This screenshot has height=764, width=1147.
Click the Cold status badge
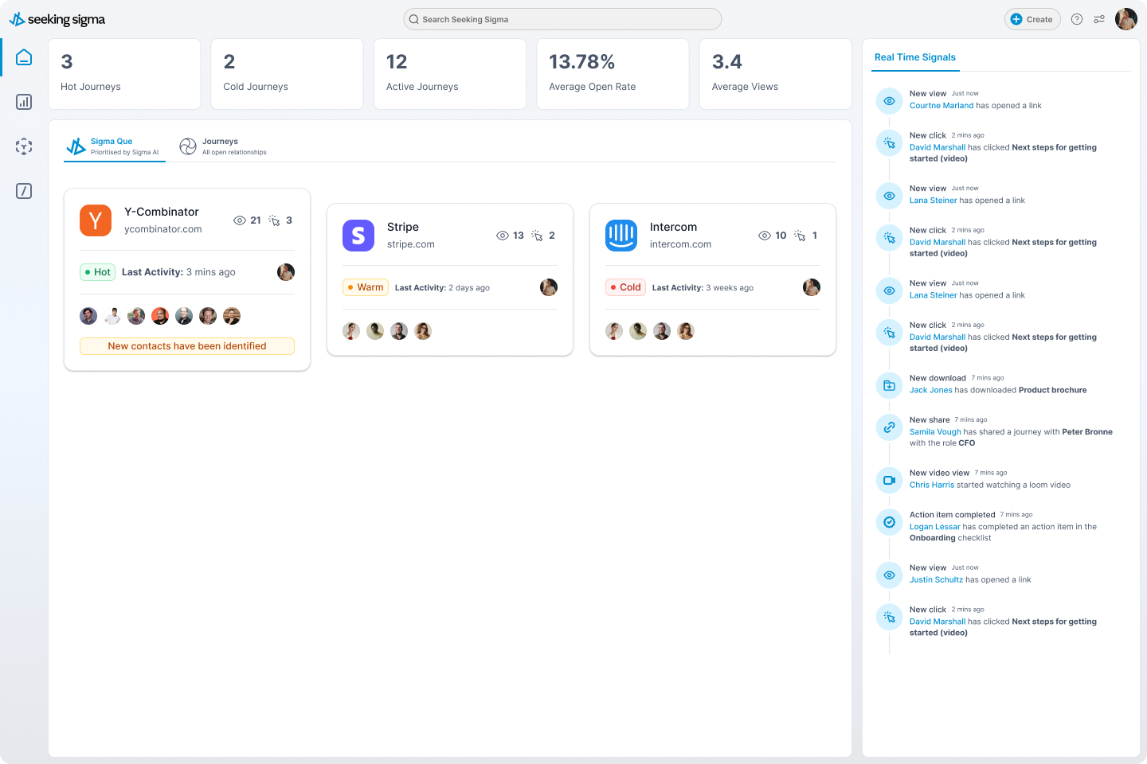[625, 287]
